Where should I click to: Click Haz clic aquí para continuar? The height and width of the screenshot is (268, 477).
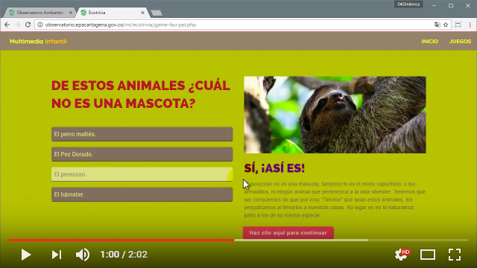tap(288, 233)
